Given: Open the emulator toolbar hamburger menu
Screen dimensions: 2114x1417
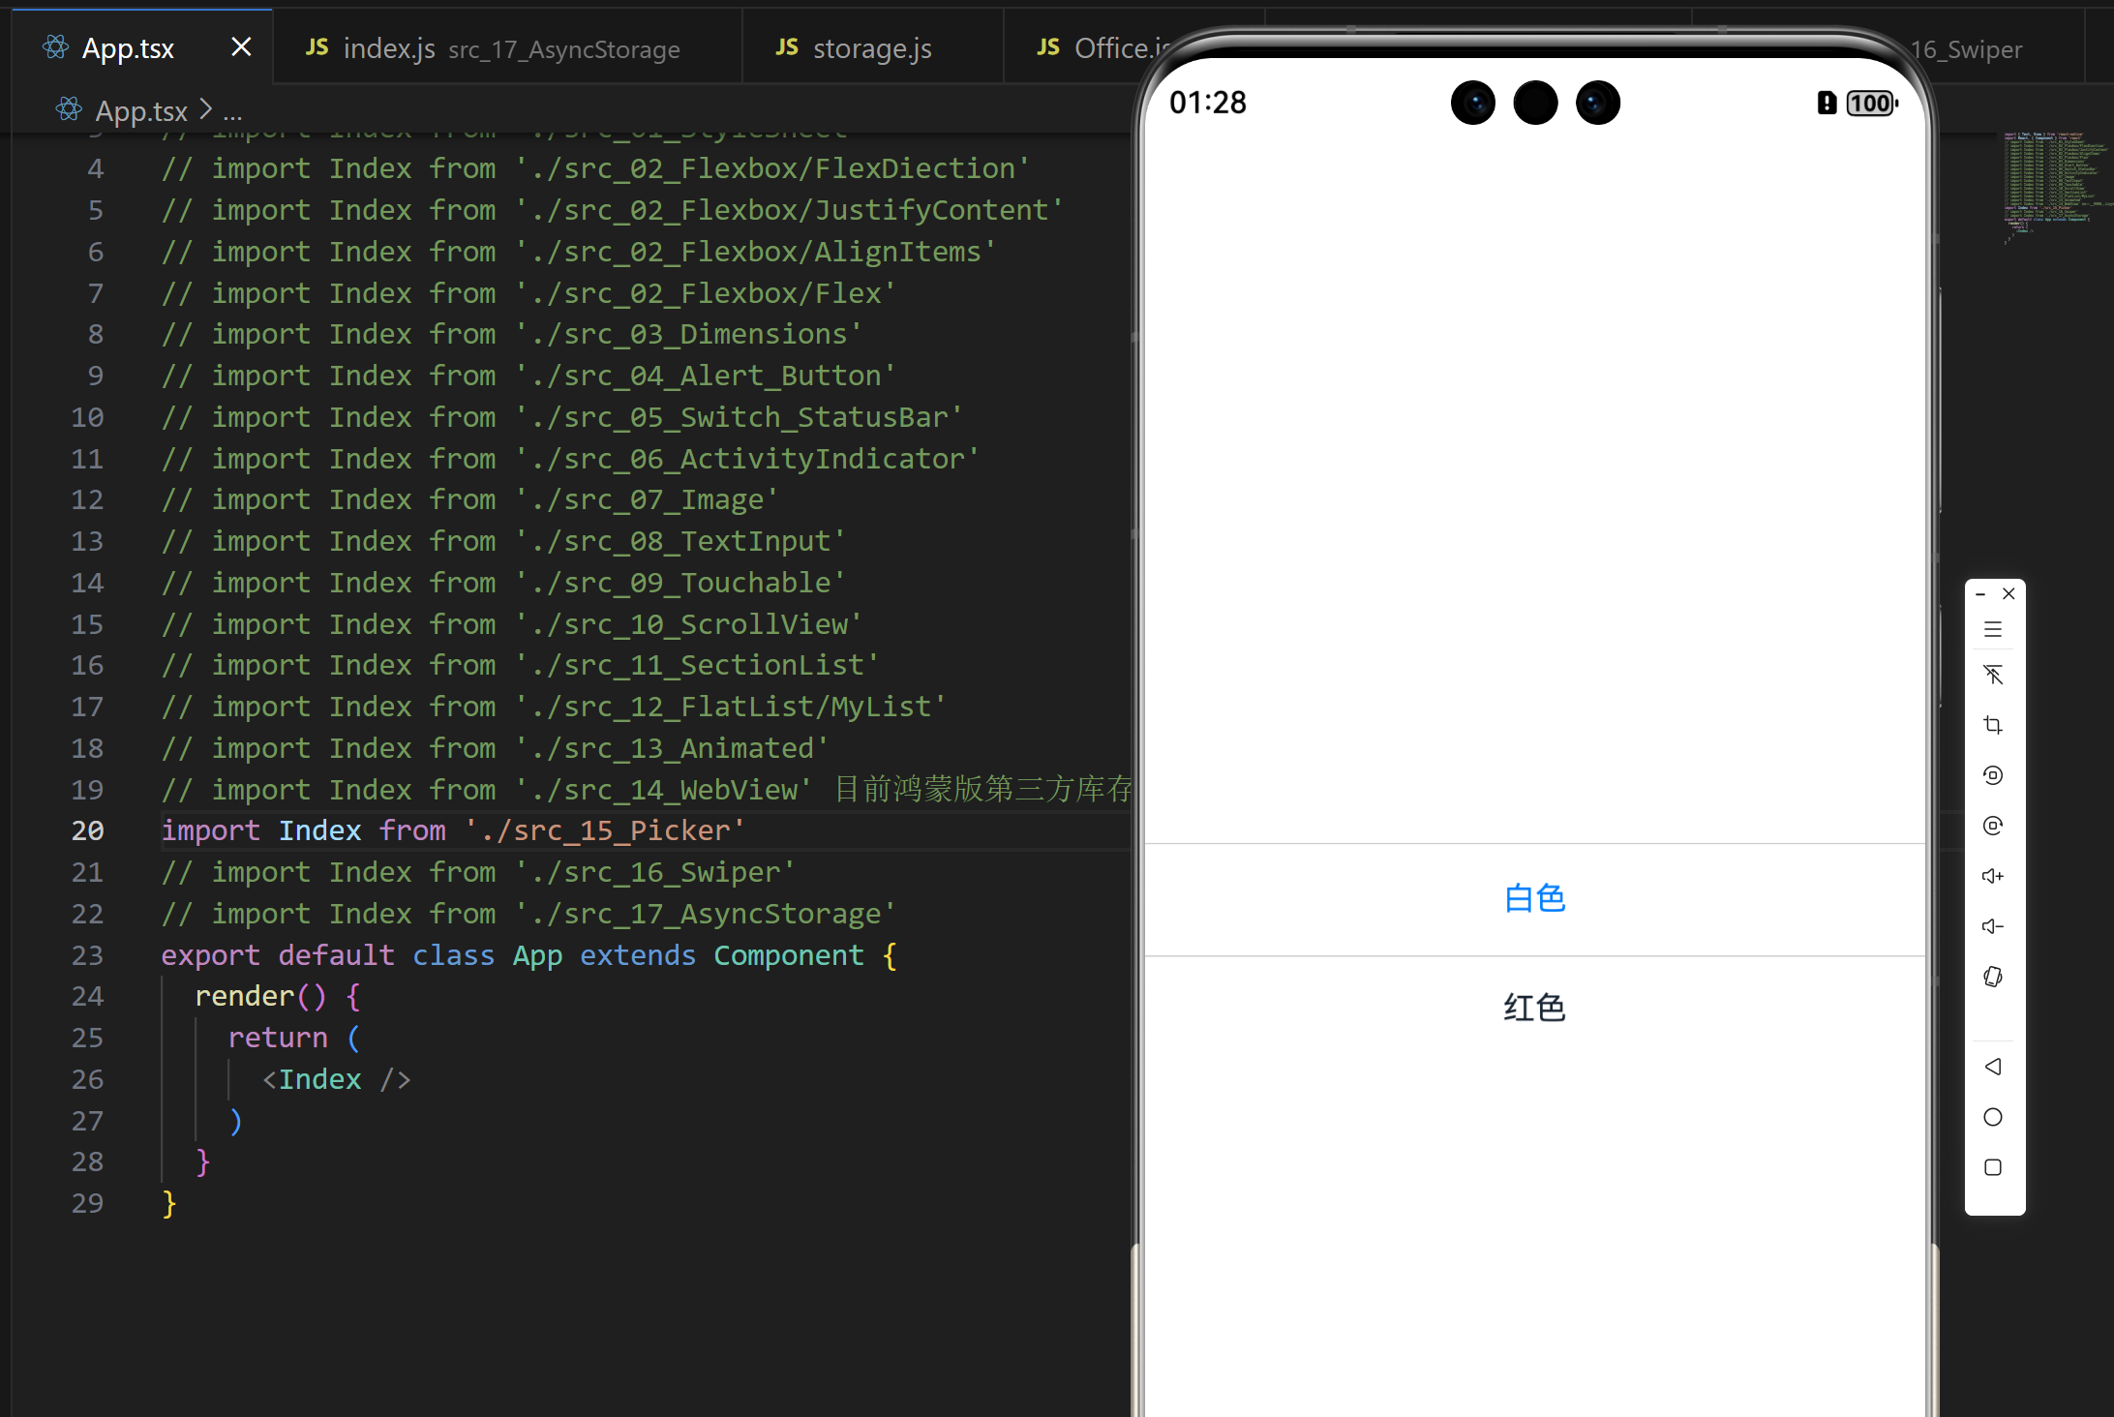Looking at the screenshot, I should pyautogui.click(x=1992, y=630).
